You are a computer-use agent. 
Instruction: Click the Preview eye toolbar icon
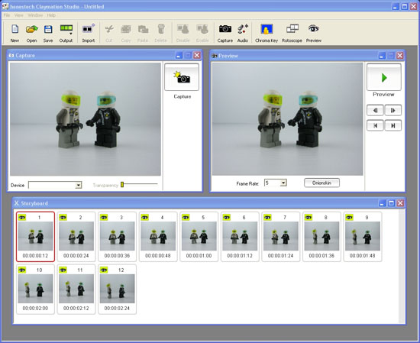pos(313,28)
